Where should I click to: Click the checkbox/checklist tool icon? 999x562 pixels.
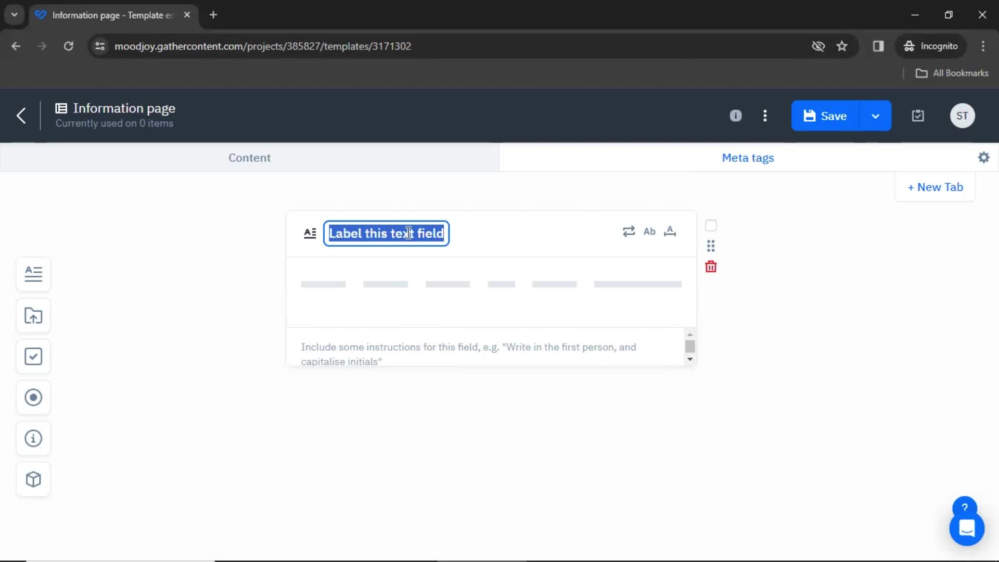pos(34,356)
